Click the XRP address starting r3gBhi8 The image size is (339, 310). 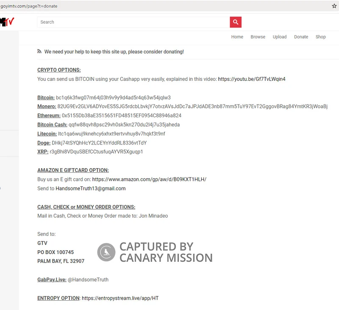[x=96, y=152]
